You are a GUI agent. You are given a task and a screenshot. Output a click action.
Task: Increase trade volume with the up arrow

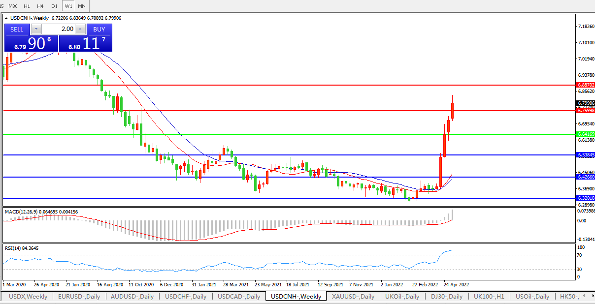point(81,30)
